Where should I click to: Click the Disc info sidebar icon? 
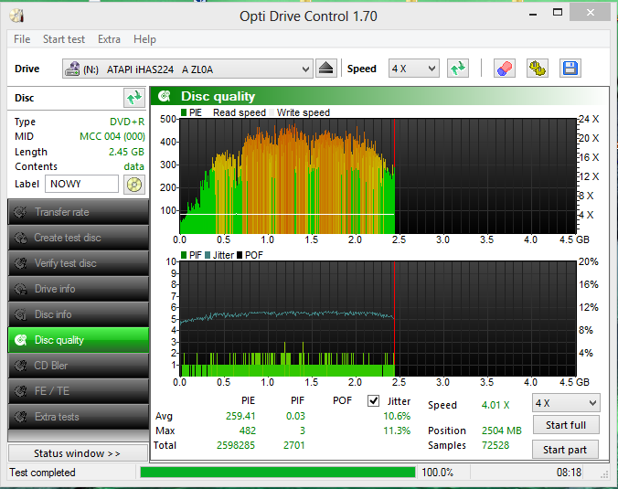[20, 314]
